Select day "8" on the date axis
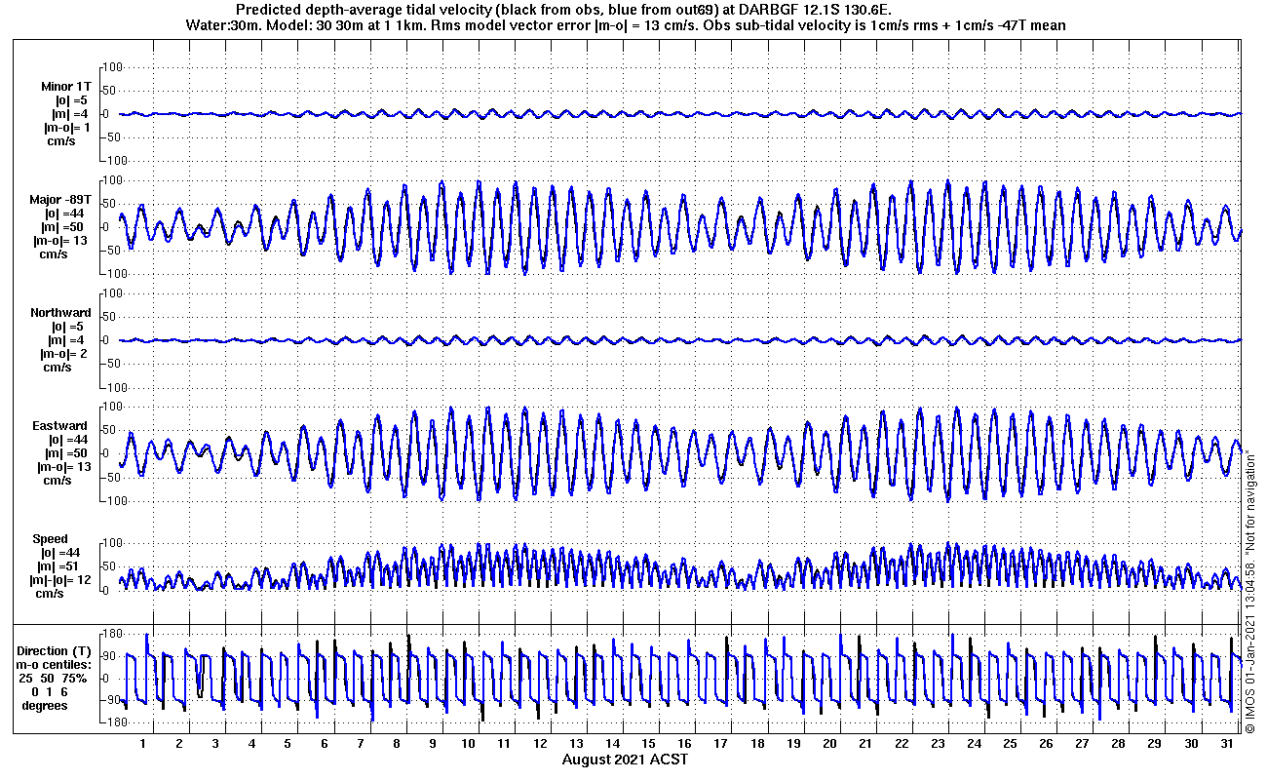Image resolution: width=1267 pixels, height=780 pixels. point(396,744)
